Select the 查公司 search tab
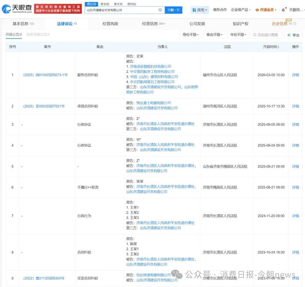The height and width of the screenshot is (287, 305). 91,4
